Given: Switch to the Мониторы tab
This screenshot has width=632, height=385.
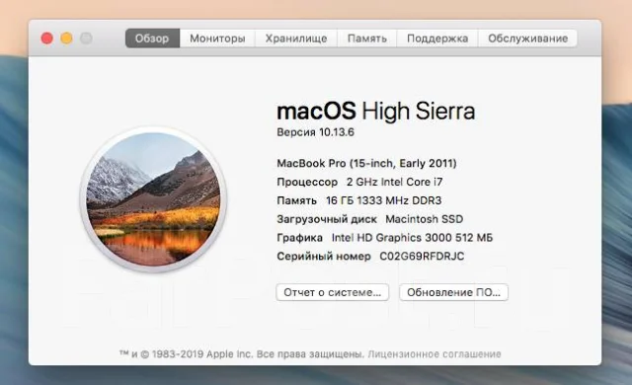Looking at the screenshot, I should tap(217, 38).
